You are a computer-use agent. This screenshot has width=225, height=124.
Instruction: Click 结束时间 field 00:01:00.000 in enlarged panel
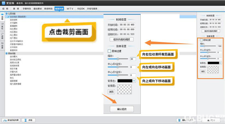pyautogui.click(x=128, y=29)
